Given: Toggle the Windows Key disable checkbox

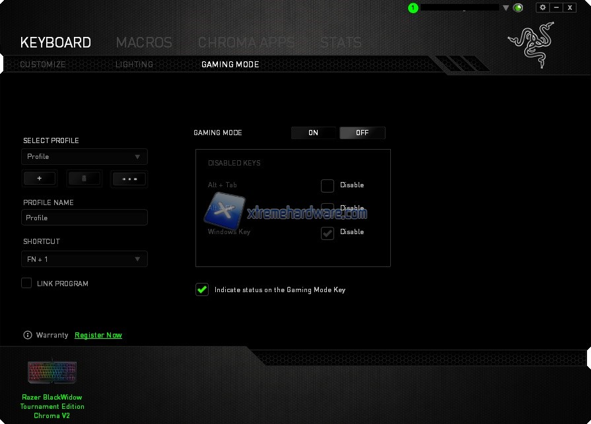Looking at the screenshot, I should coord(328,233).
